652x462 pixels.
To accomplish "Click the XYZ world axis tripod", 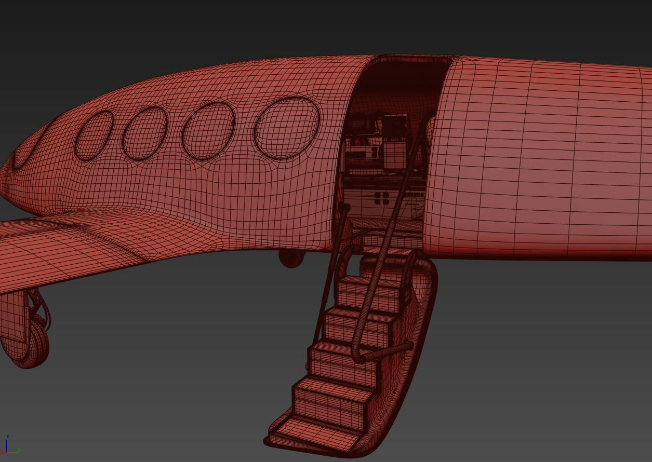I will [x=9, y=446].
